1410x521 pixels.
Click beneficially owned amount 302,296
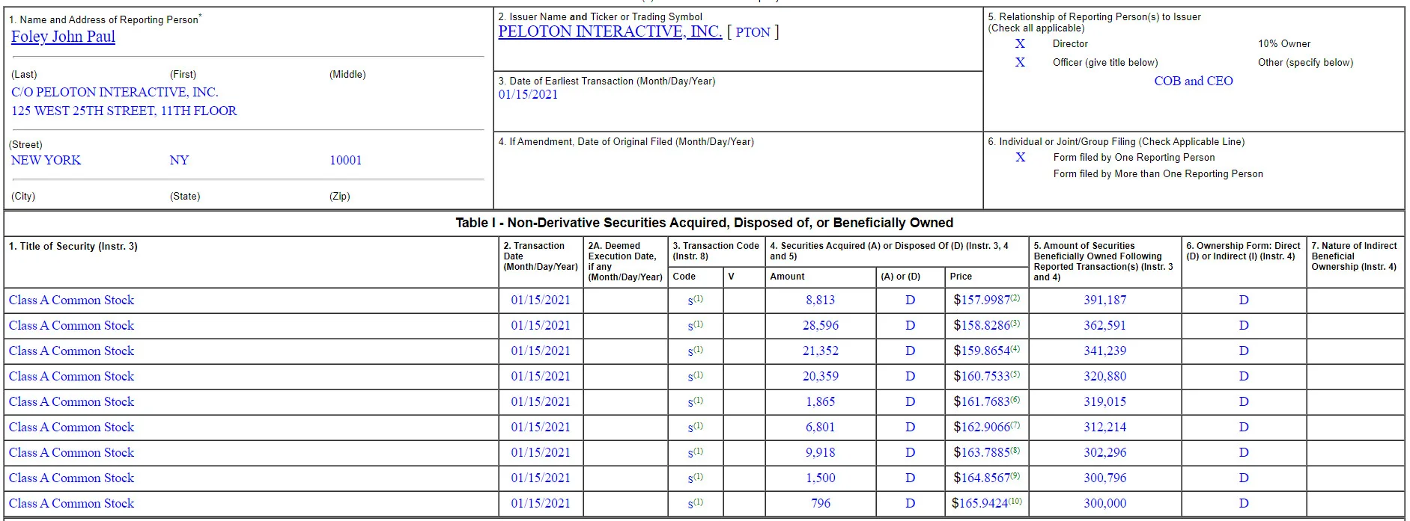pyautogui.click(x=1104, y=452)
